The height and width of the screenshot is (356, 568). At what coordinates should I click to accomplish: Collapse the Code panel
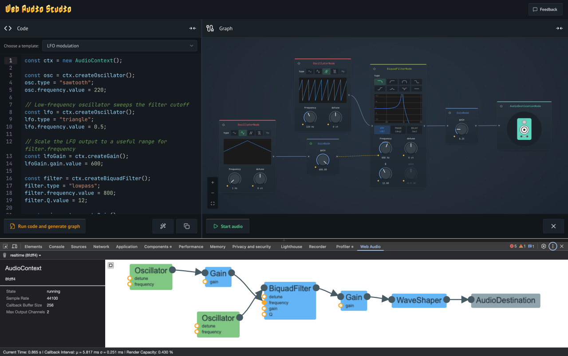pos(192,28)
